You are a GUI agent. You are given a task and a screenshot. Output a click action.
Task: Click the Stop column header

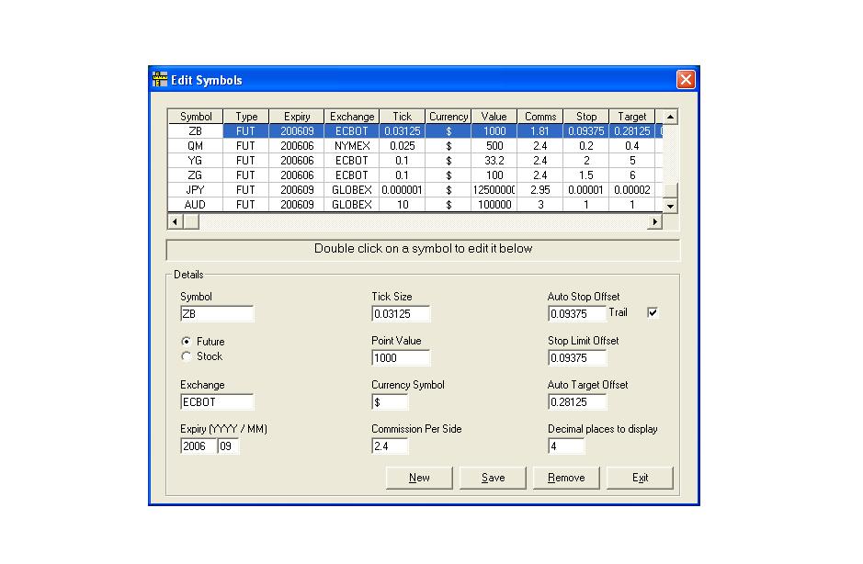click(x=586, y=117)
